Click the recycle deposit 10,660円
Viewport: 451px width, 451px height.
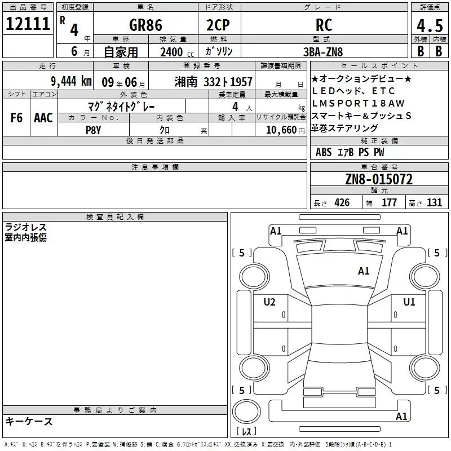[285, 130]
